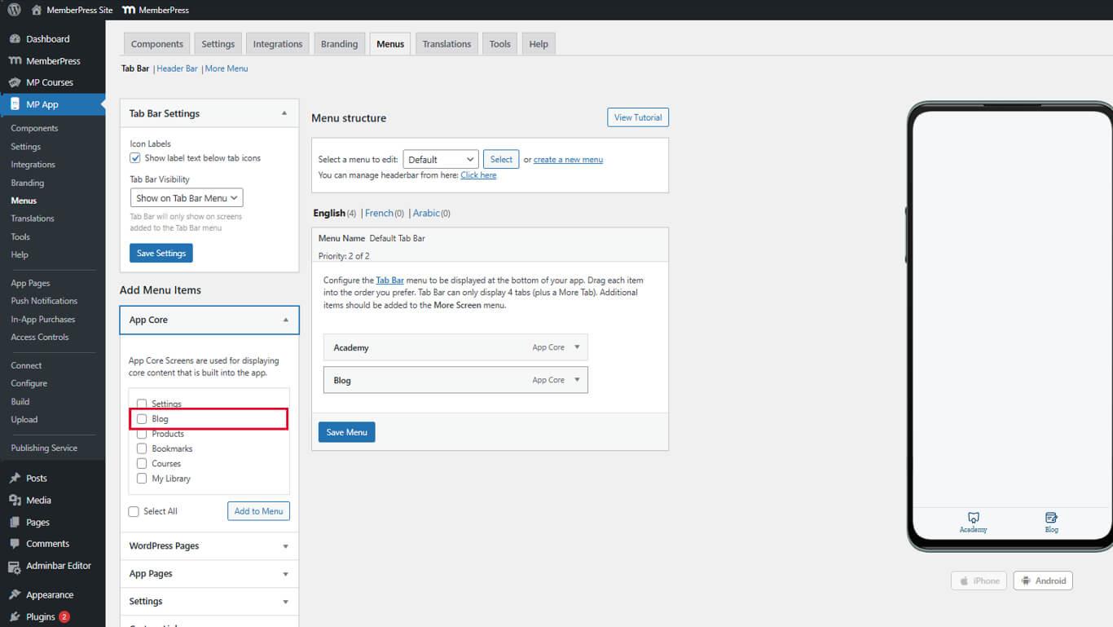1113x627 pixels.
Task: Tap Academy icon in phone preview
Action: (x=973, y=519)
